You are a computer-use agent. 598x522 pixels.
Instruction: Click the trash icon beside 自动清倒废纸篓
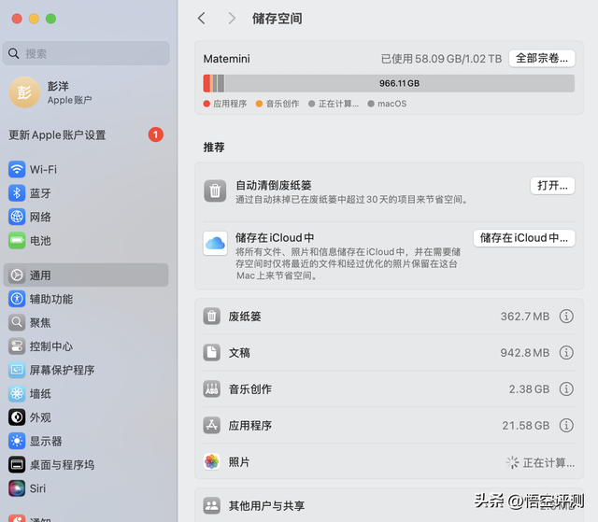tap(215, 190)
